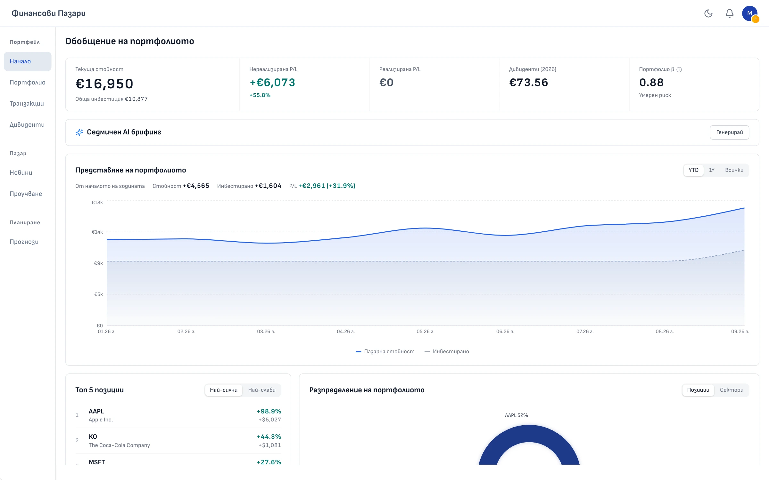Viewport: 769px width, 480px height.
Task: Open notifications via the bell icon
Action: [730, 13]
